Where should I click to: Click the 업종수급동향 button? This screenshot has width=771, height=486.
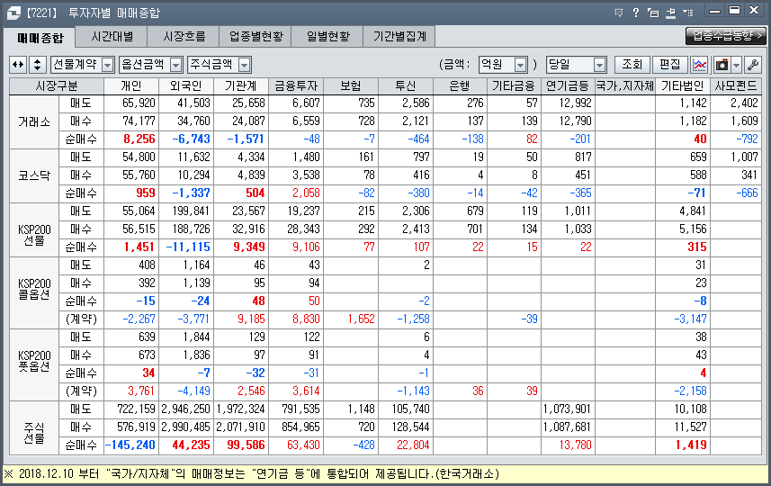coord(726,36)
